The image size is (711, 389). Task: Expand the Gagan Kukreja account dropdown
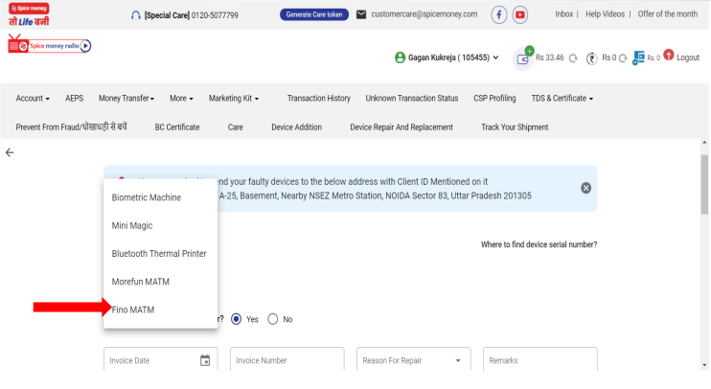click(x=495, y=57)
